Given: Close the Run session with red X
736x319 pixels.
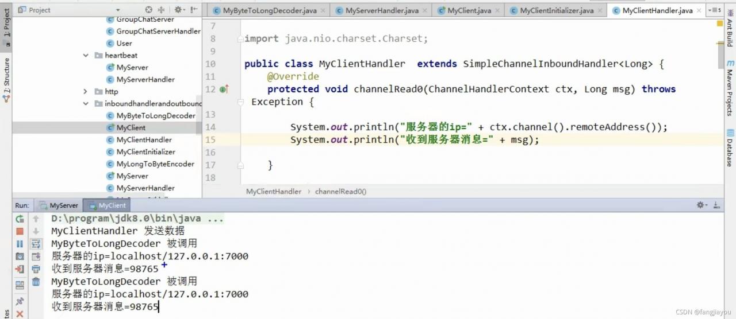Looking at the screenshot, I should 20,314.
